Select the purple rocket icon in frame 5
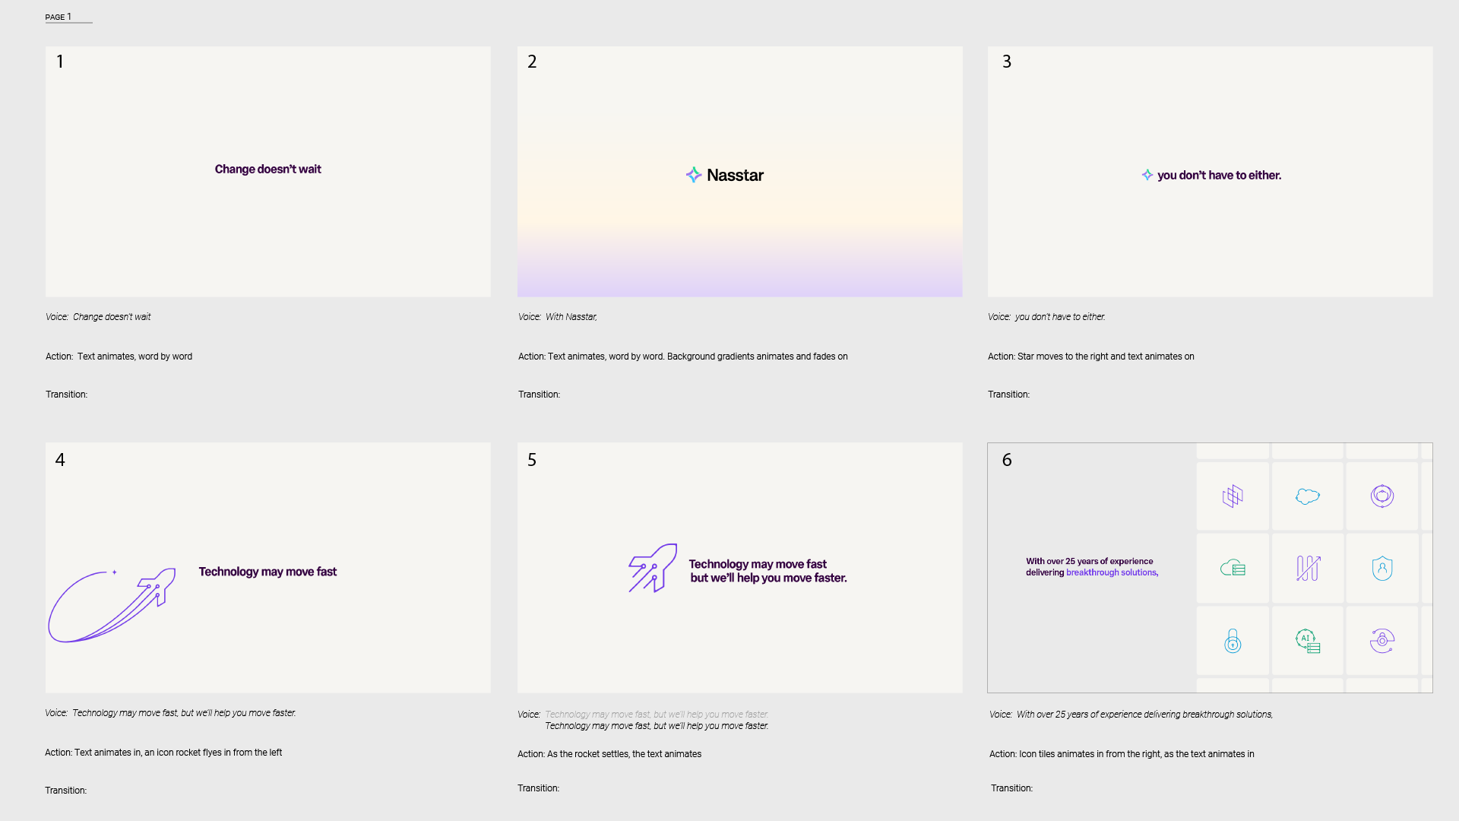This screenshot has width=1459, height=821. tap(653, 568)
